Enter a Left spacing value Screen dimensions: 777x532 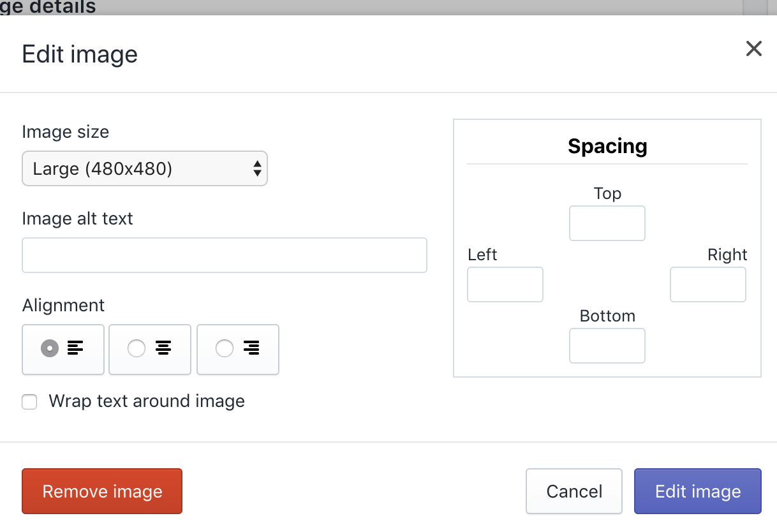click(x=505, y=284)
